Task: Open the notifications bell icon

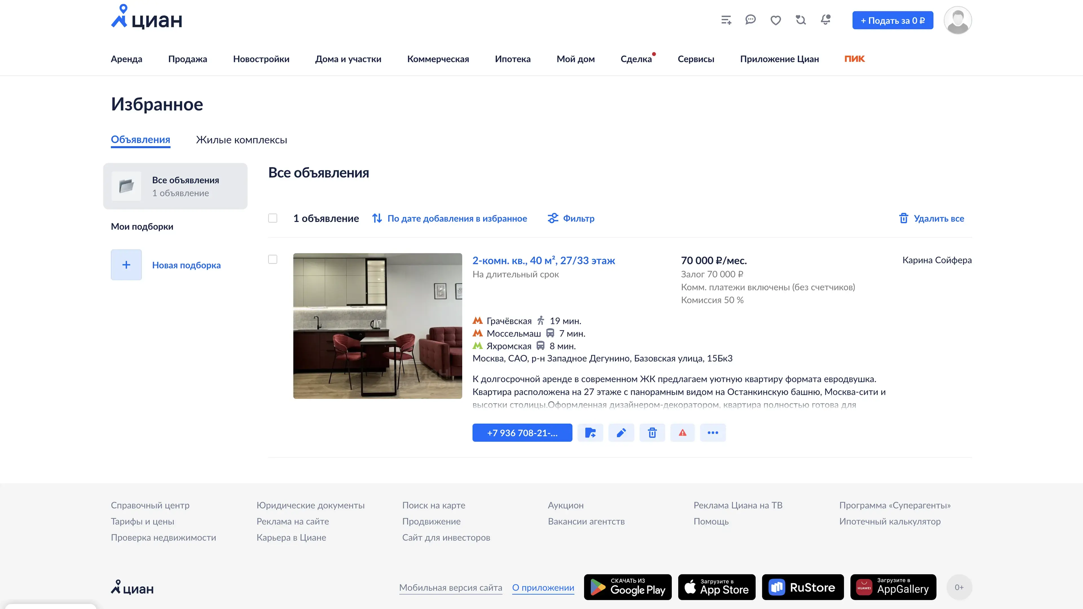Action: (826, 20)
